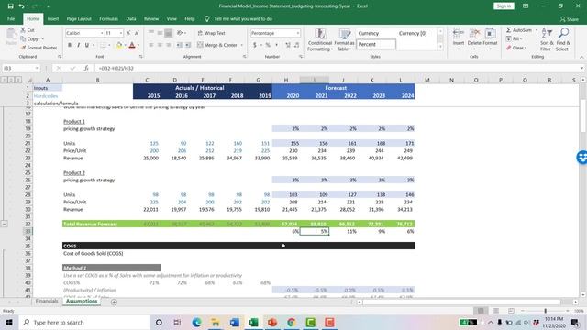The height and width of the screenshot is (330, 587).
Task: Open the Name Box dropdown
Action: 37,68
